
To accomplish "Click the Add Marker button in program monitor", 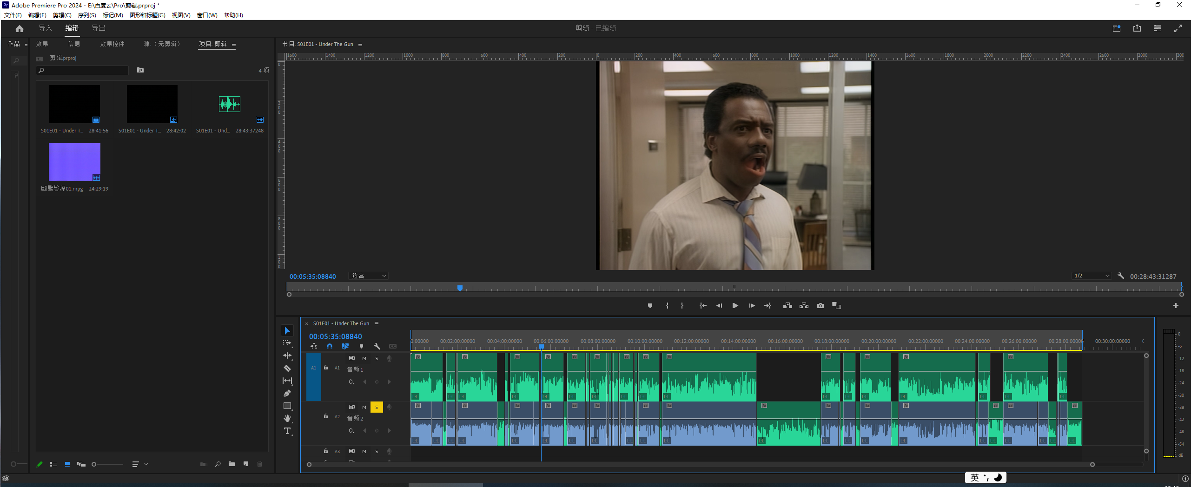I will 650,306.
